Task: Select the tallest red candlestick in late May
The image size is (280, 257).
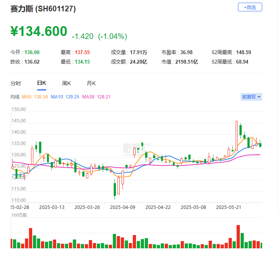Action: point(236,135)
